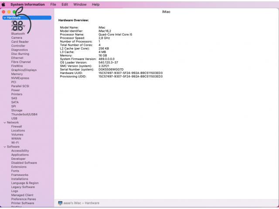This screenshot has height=209, width=279.
Task: Open the System Information menu
Action: tap(27, 4)
